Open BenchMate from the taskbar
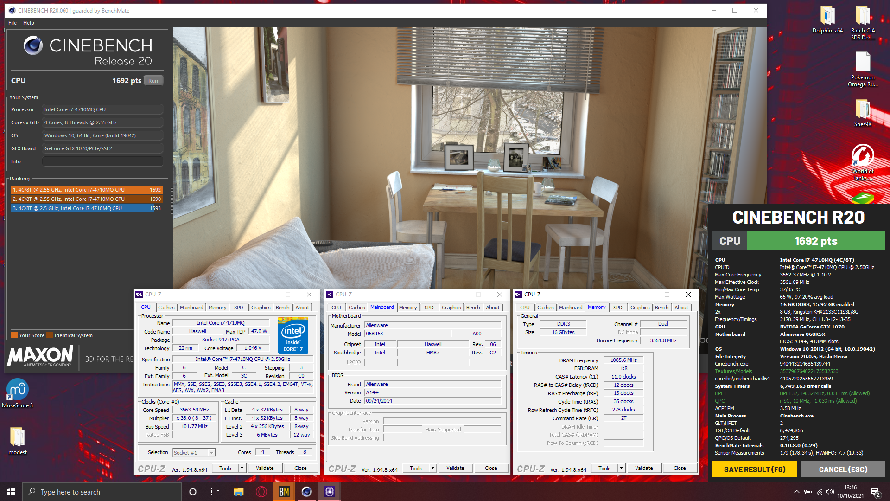The height and width of the screenshot is (501, 890). [284, 492]
